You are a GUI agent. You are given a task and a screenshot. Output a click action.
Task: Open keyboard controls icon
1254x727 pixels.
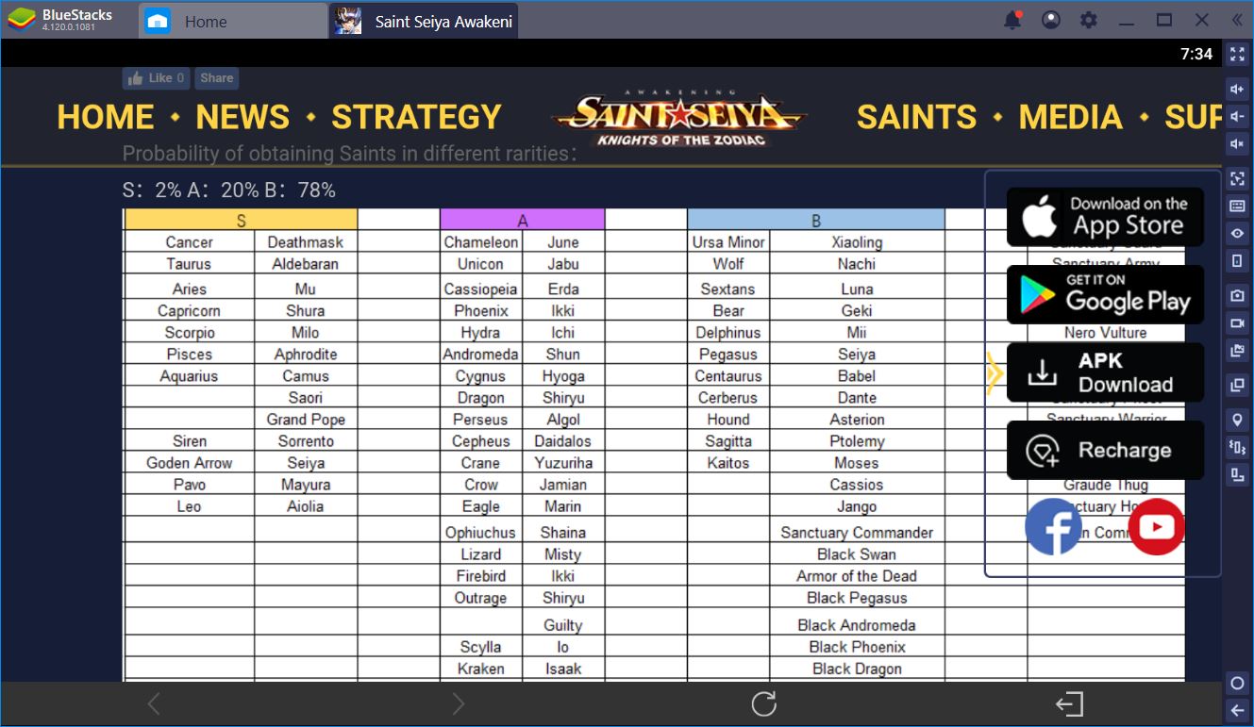[1237, 206]
